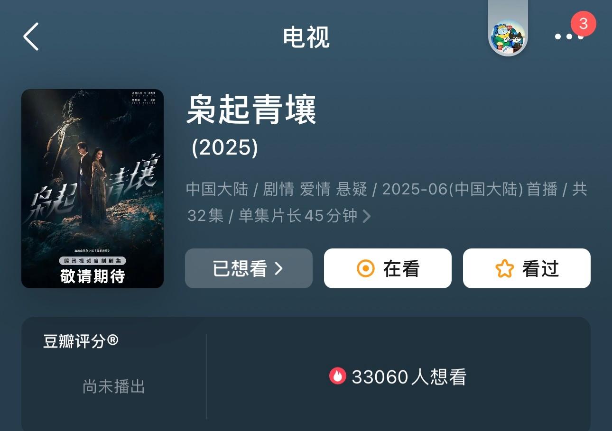The height and width of the screenshot is (431, 612).
Task: Open the 33060人想看 list
Action: [398, 376]
